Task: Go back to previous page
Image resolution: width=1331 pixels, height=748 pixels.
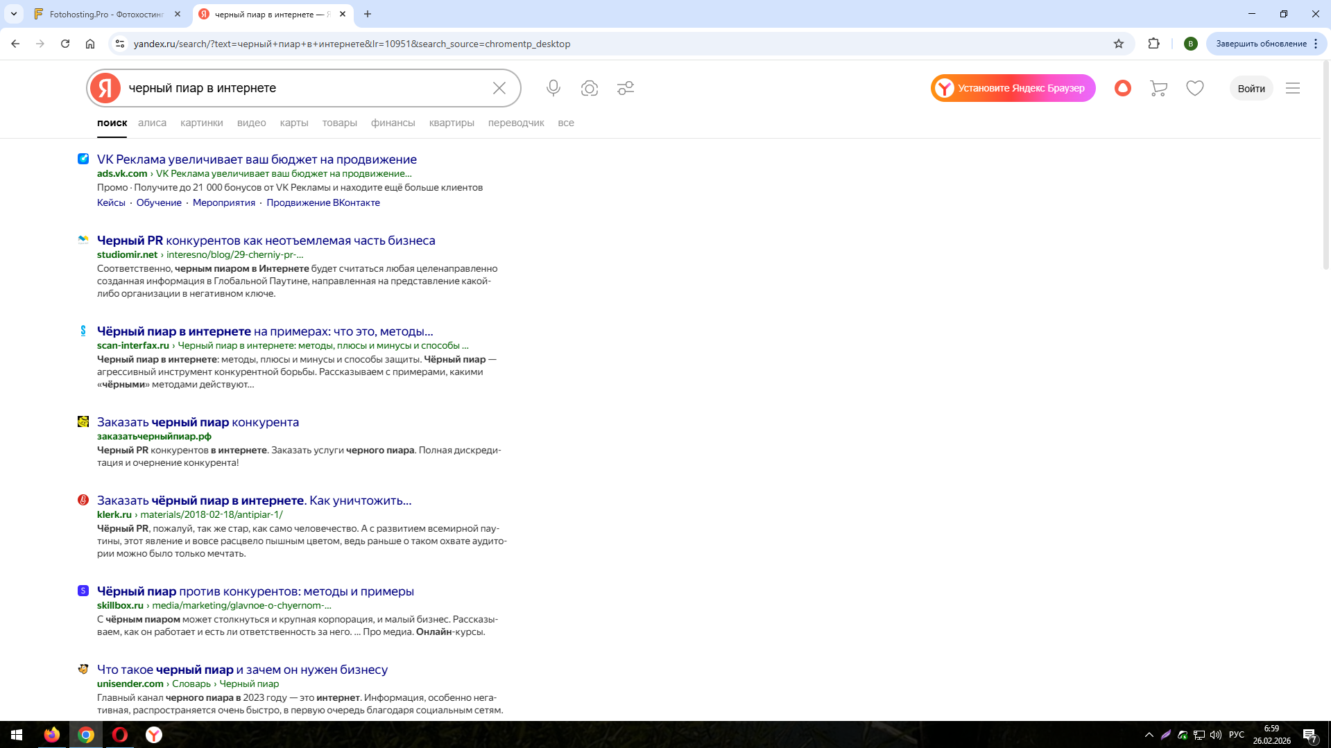Action: click(x=15, y=44)
